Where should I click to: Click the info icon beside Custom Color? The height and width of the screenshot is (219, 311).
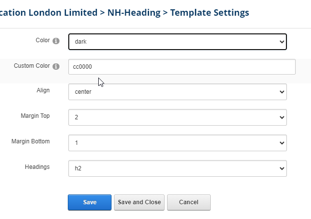coord(56,66)
